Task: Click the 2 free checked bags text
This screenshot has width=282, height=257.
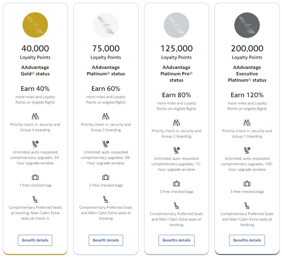Action: [106, 185]
